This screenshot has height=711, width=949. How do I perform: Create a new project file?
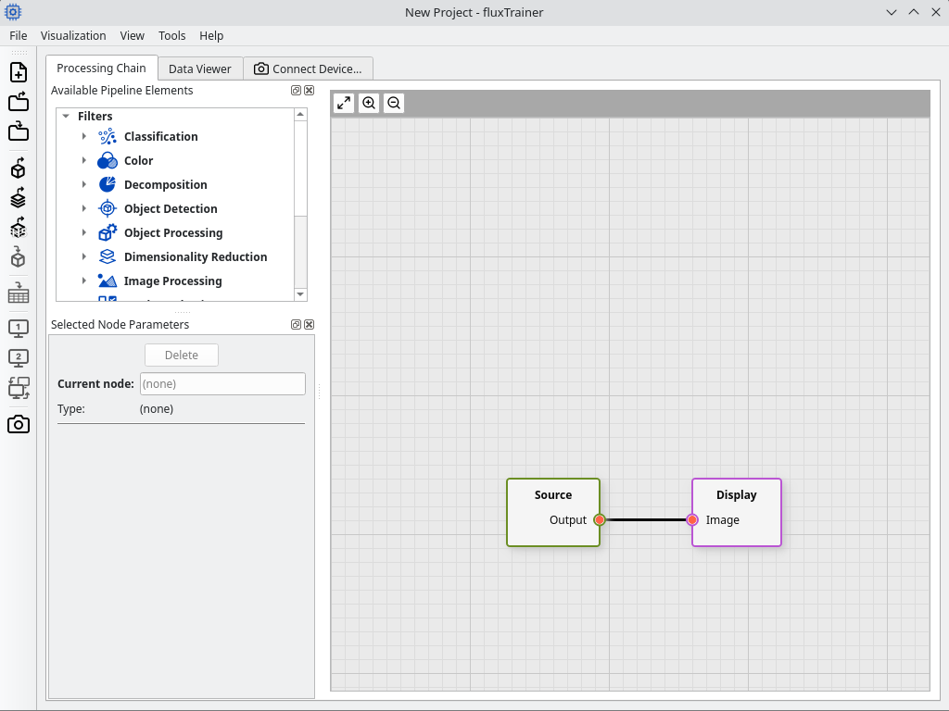click(x=19, y=72)
